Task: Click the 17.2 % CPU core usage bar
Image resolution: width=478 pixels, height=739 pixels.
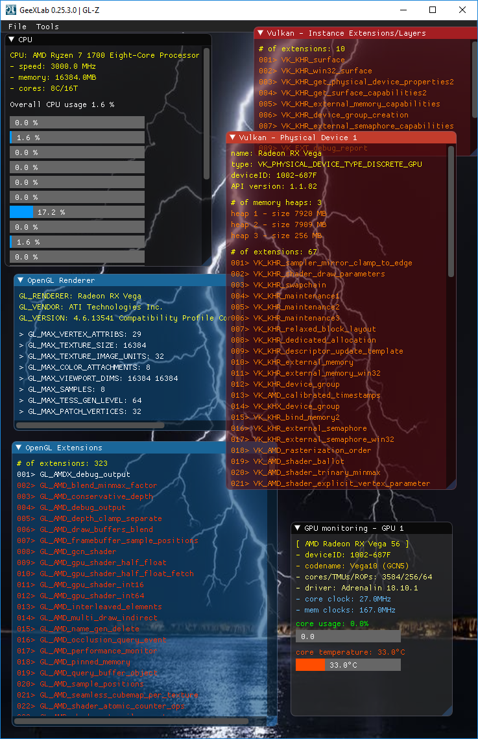Action: click(x=77, y=212)
